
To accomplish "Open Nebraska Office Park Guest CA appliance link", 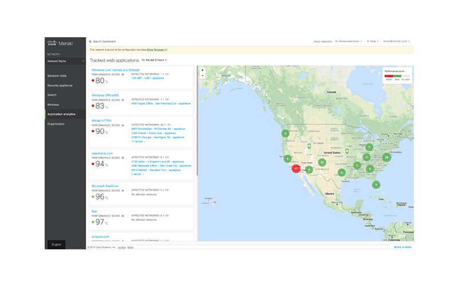I will coord(161,166).
